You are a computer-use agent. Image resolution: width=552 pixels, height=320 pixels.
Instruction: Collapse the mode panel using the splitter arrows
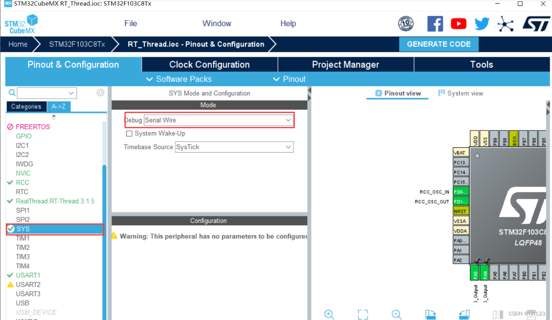pos(309,94)
